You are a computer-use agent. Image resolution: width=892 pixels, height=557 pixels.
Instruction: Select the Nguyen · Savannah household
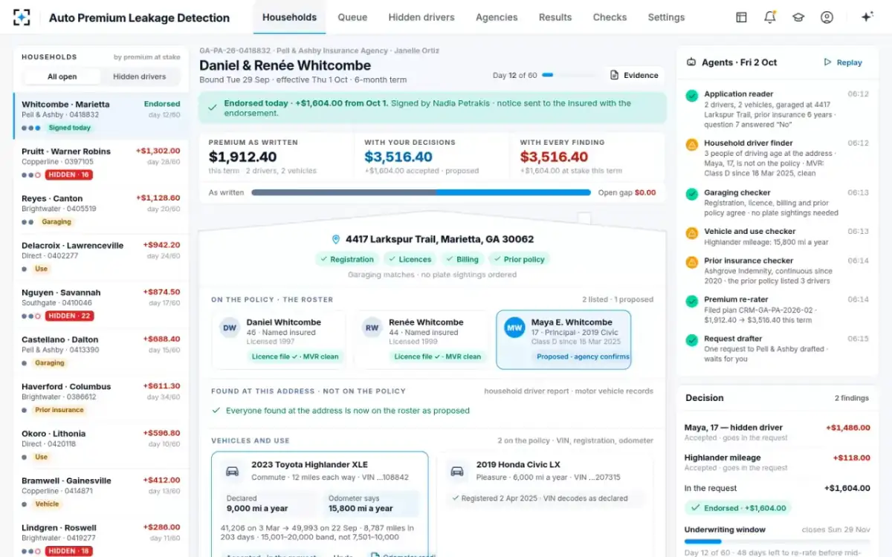click(x=101, y=304)
